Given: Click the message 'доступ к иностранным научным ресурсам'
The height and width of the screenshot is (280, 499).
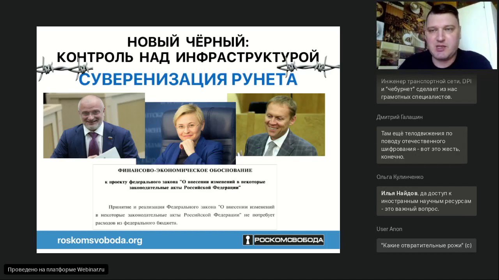Looking at the screenshot, I should (426, 201).
